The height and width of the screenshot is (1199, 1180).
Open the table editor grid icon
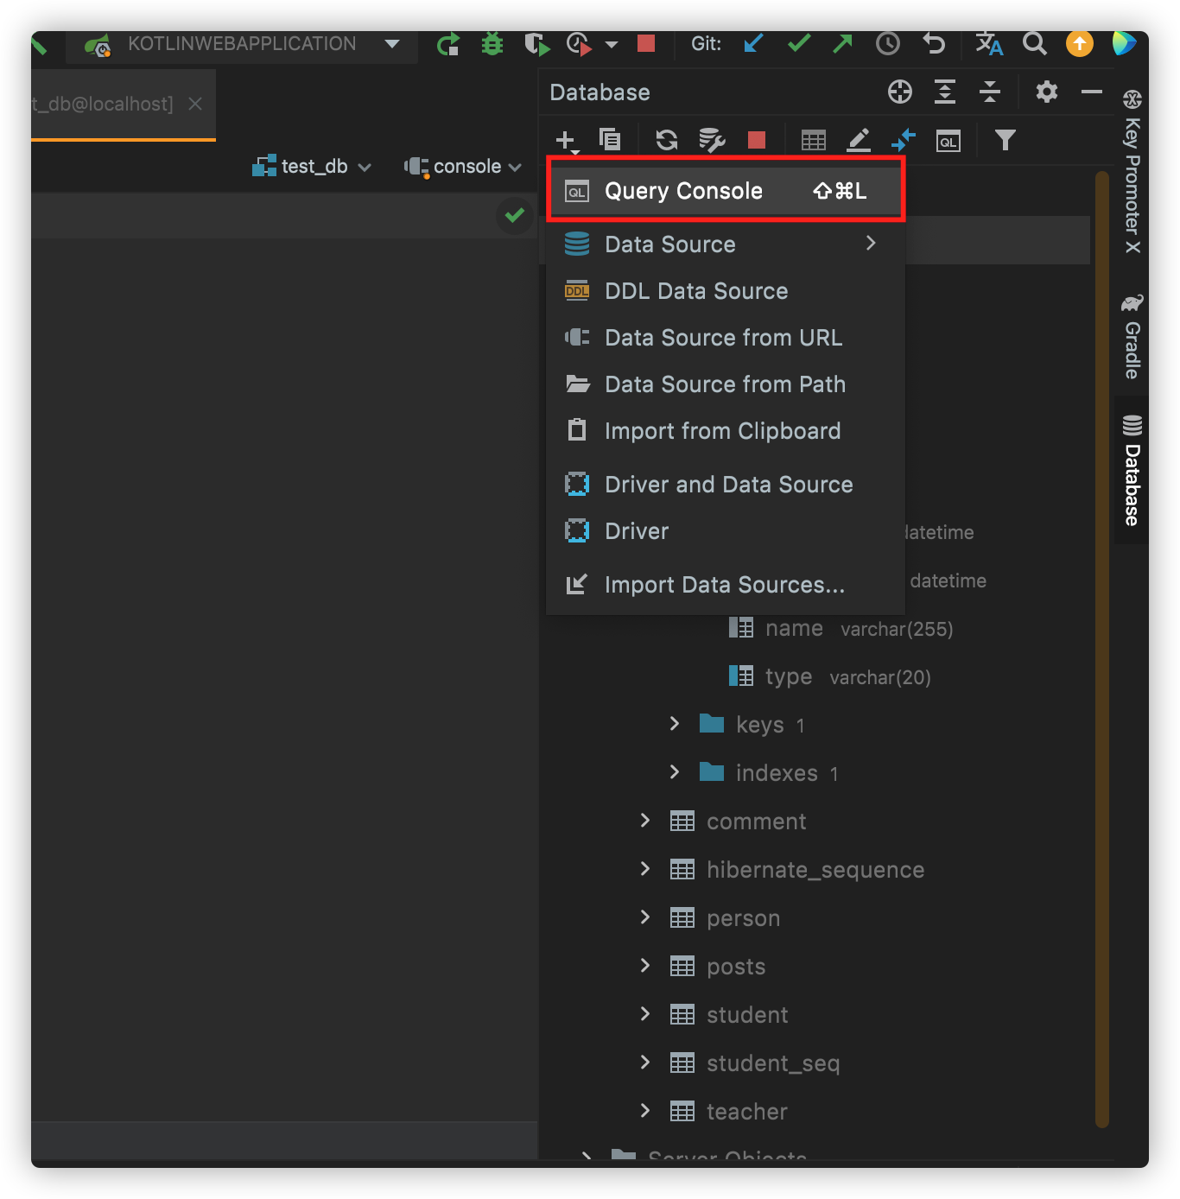813,140
